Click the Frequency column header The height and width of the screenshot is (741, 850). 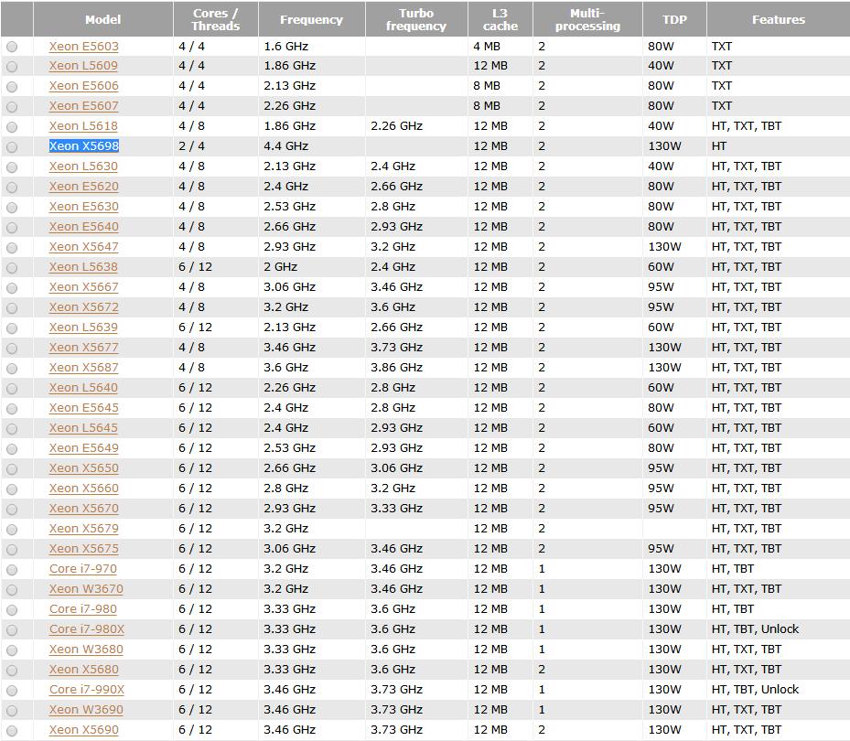312,19
